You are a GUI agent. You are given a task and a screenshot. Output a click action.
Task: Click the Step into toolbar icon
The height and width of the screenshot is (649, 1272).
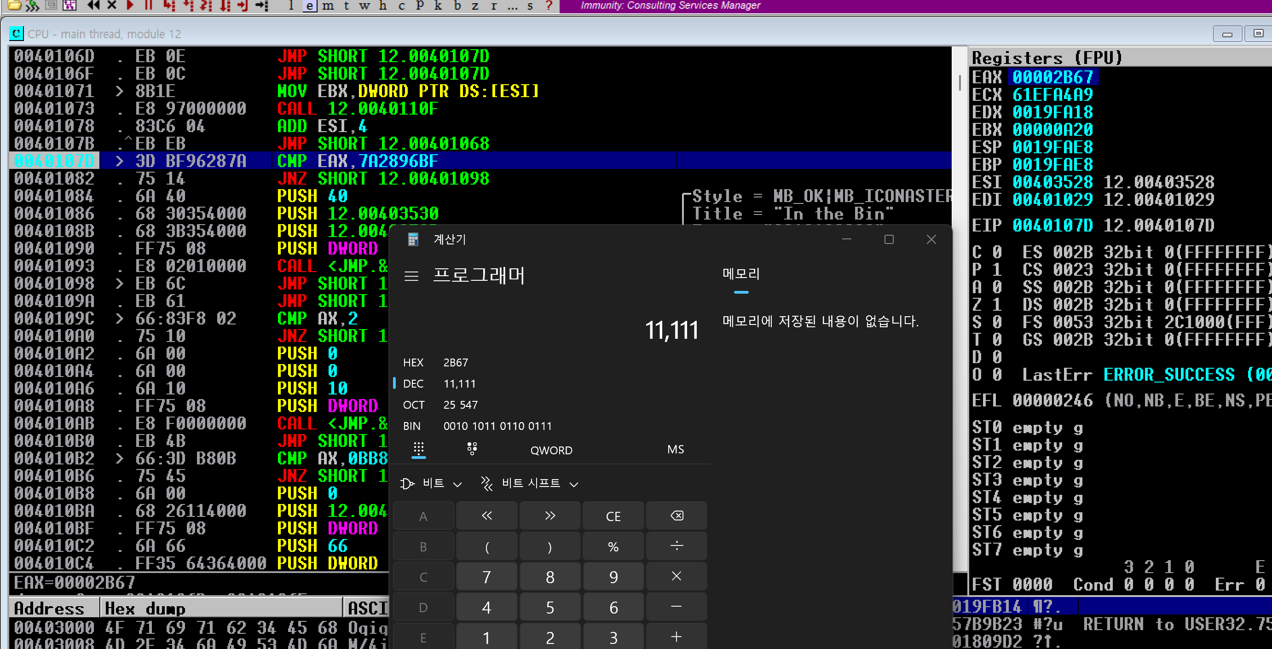[x=169, y=5]
